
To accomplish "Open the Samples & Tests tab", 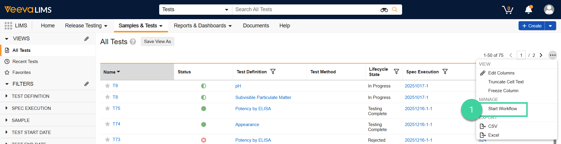I will 140,26.
